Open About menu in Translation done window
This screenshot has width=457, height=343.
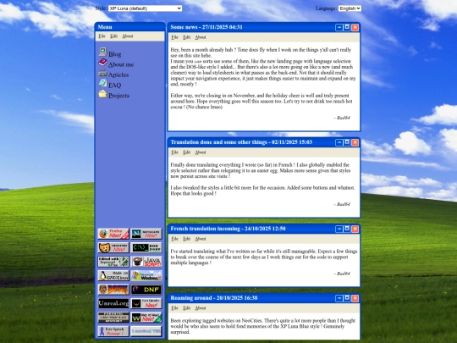coord(201,152)
